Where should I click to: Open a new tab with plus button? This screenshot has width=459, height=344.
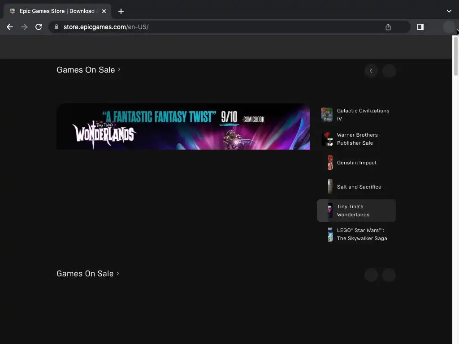coord(121,11)
